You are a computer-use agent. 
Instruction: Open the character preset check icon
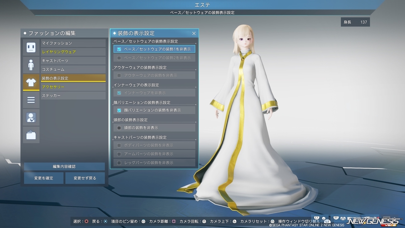[x=31, y=118]
